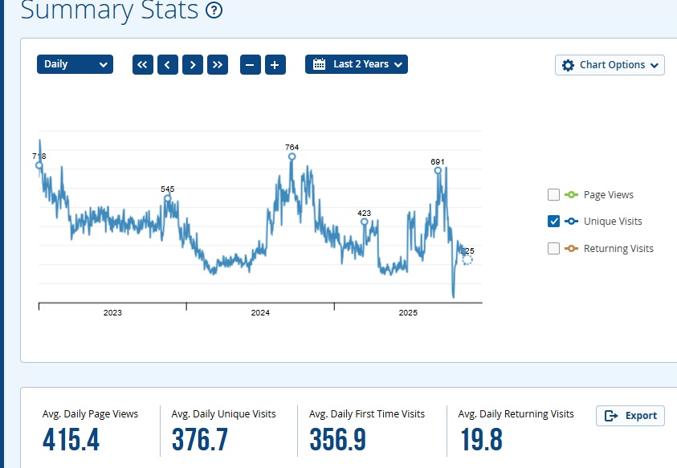Expand the Last 2 Years range dropdown
Screen dimensions: 677x468
(357, 64)
